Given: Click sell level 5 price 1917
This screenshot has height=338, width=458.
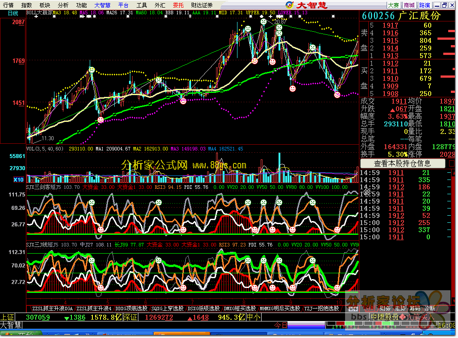Looking at the screenshot, I should (391, 25).
